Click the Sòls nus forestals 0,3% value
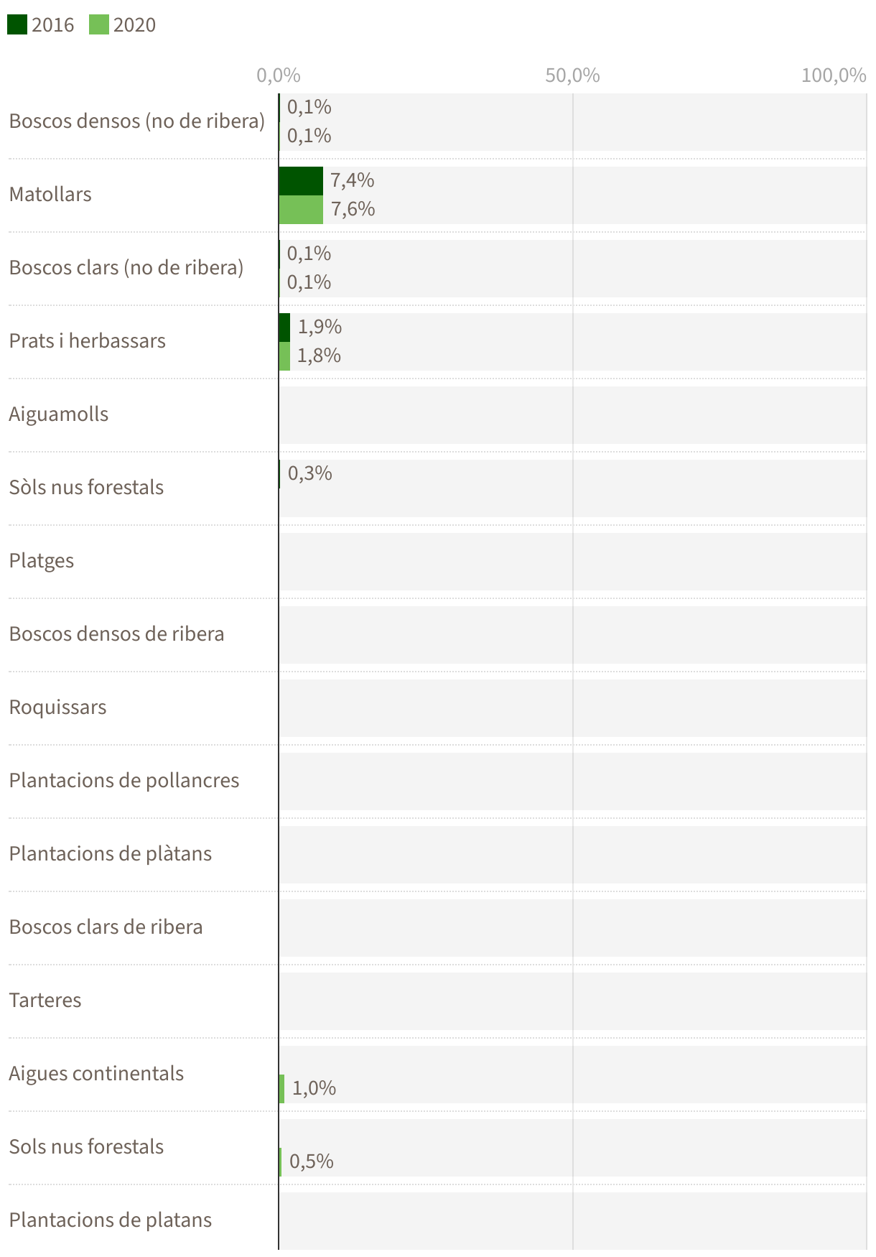The image size is (876, 1257). pos(309,473)
